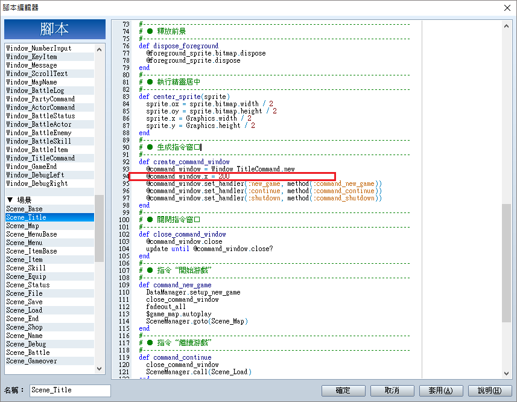Click the 'def create_command_window' code line
517x402 pixels.
click(185, 162)
